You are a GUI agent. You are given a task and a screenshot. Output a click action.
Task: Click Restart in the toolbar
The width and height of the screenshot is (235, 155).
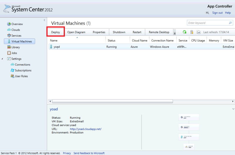click(137, 32)
